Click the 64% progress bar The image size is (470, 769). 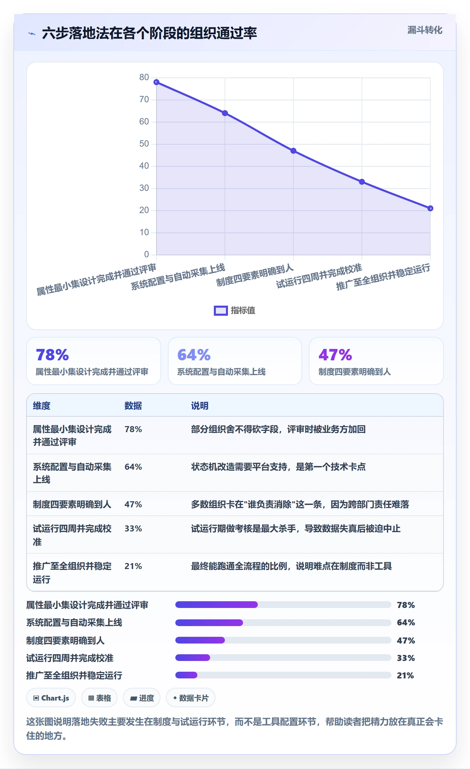[283, 623]
